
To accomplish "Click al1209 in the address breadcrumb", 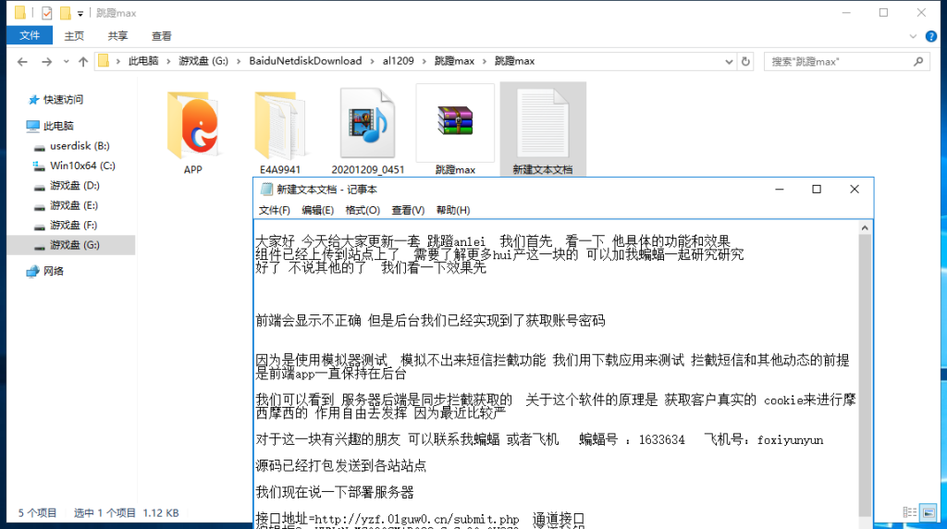I will pos(399,61).
